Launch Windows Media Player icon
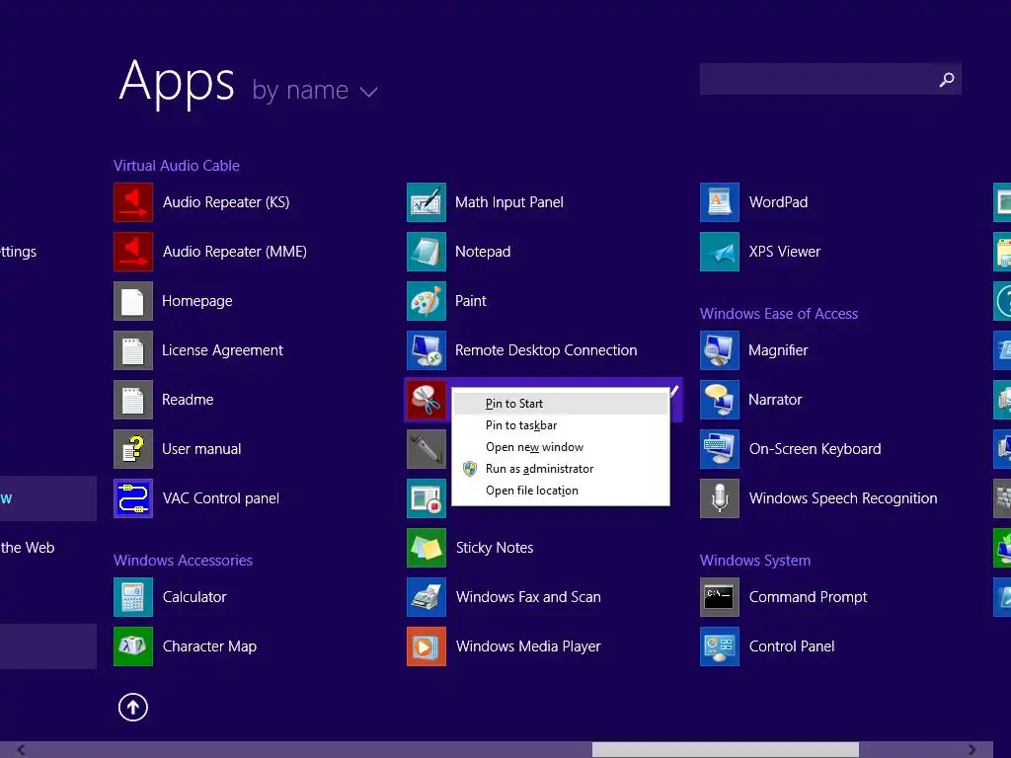 [x=427, y=646]
